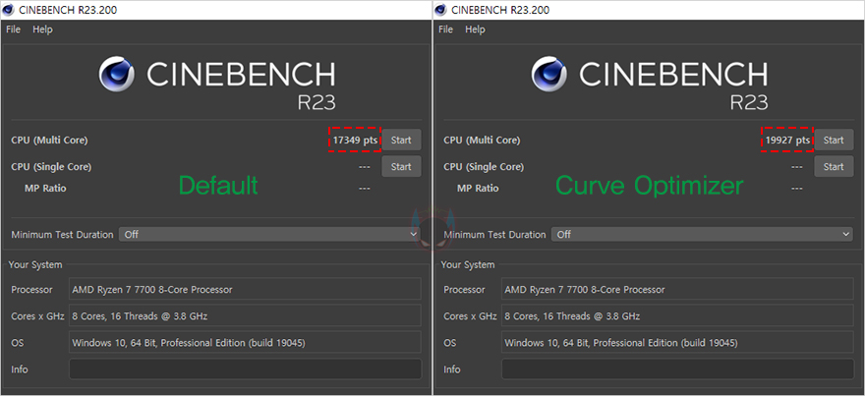Click Cinebench title bar icon in left window

pos(8,10)
